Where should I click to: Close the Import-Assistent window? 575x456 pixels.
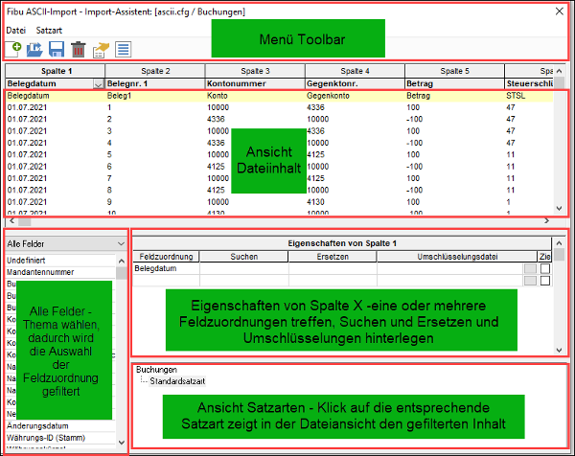(560, 11)
